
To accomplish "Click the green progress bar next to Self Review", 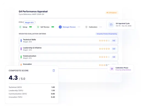I will pos(53,27).
